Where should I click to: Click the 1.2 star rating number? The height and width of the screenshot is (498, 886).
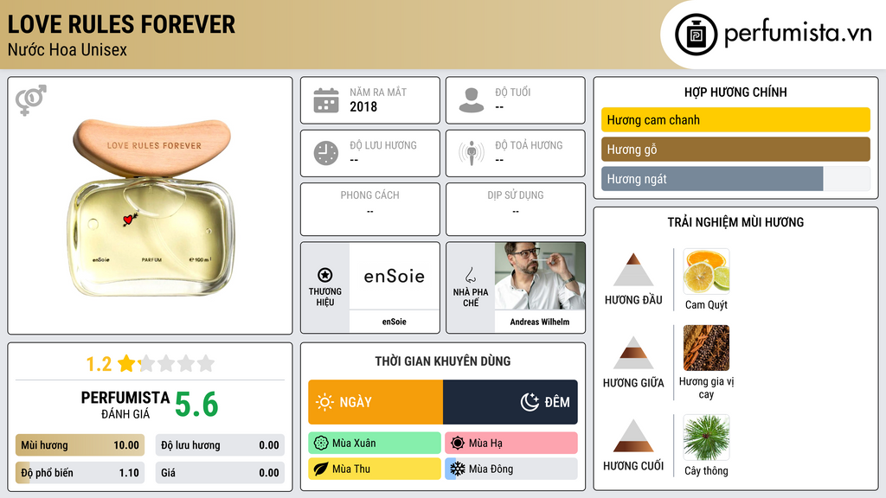(x=99, y=364)
